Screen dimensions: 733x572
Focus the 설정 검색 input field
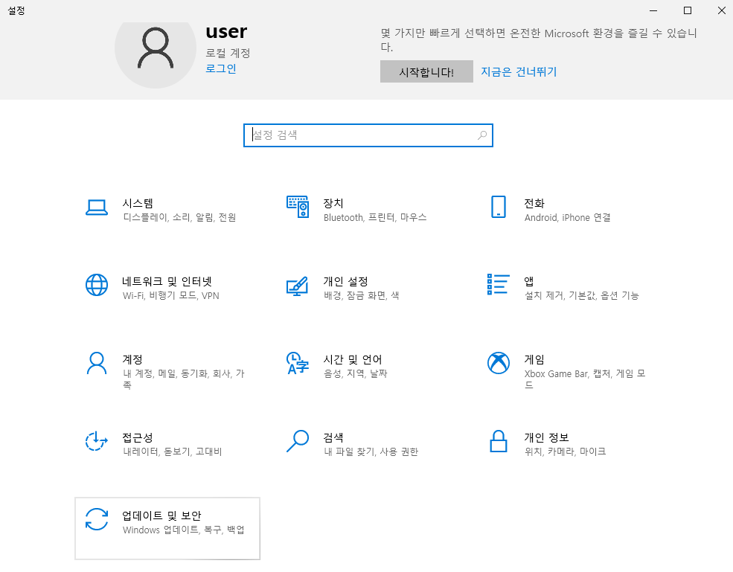coord(368,135)
